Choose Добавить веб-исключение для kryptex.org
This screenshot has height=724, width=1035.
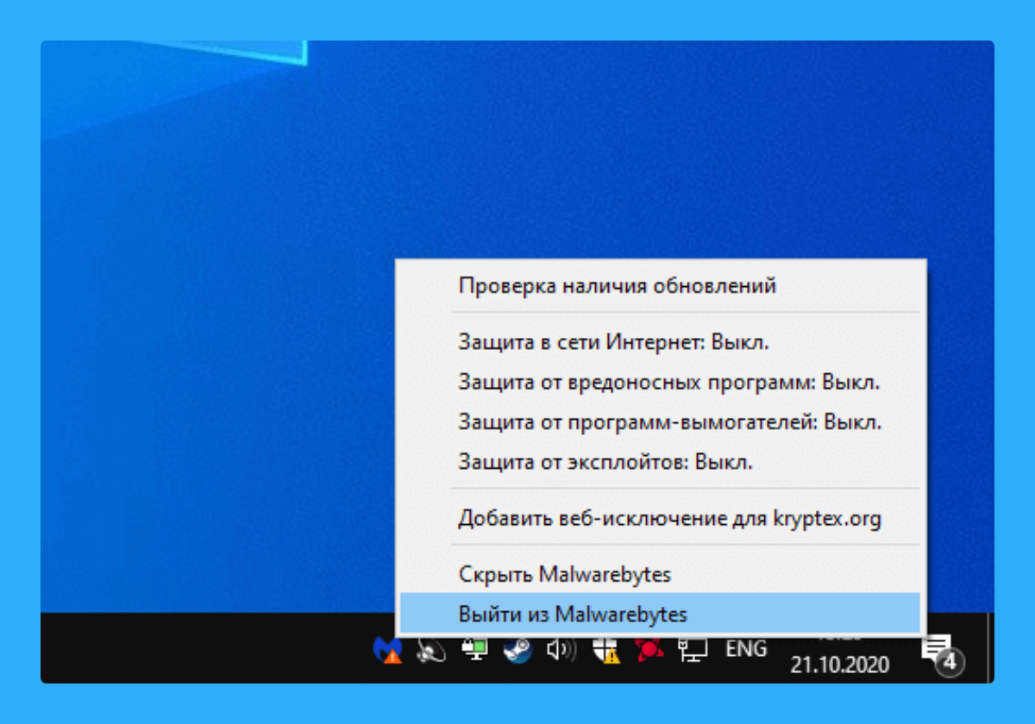click(660, 519)
